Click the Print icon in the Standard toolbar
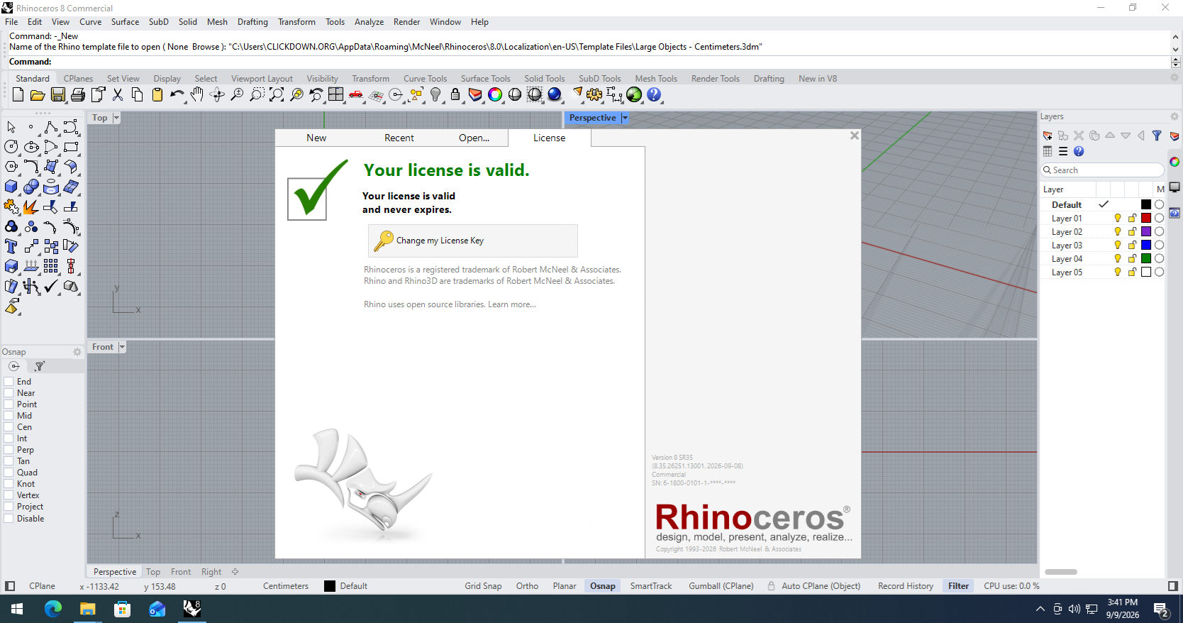This screenshot has height=623, width=1183. (78, 95)
